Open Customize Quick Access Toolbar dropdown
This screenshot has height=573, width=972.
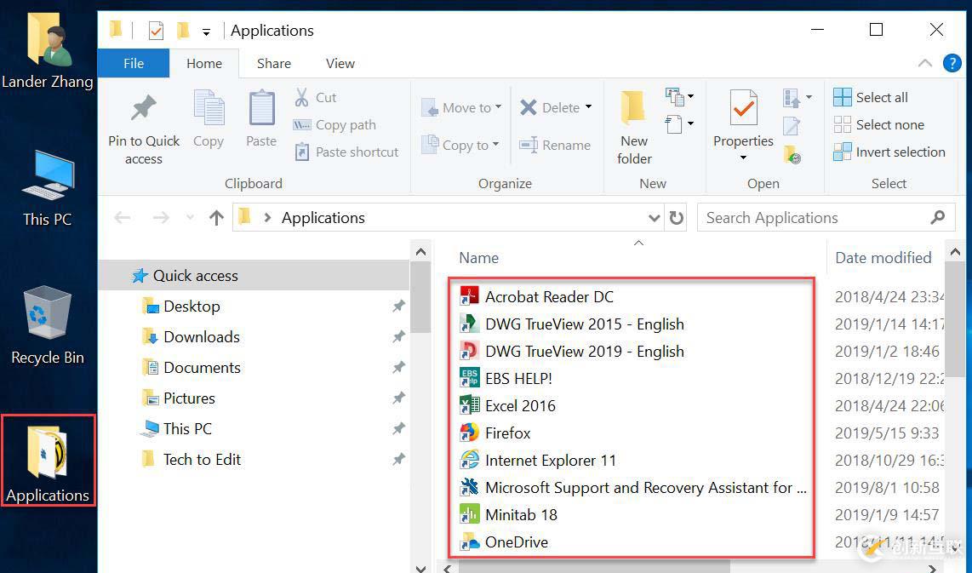[x=207, y=32]
